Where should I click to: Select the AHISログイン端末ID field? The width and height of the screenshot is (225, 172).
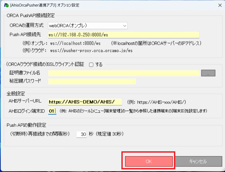pos(52,111)
